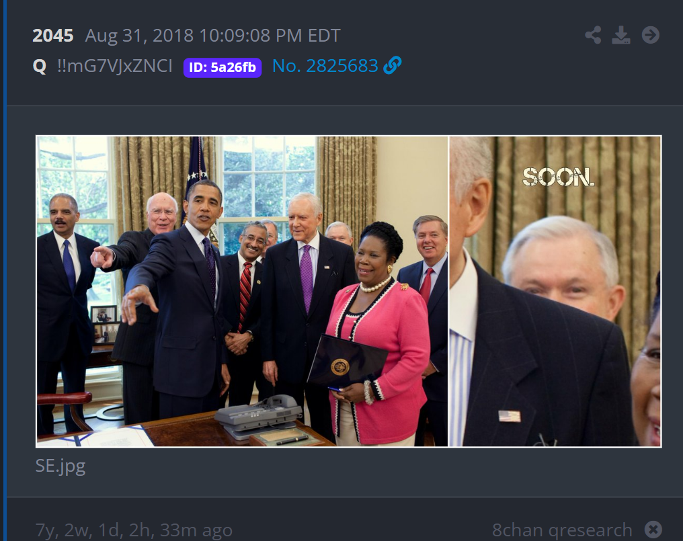Click post number 2045
The height and width of the screenshot is (541, 683).
point(52,36)
